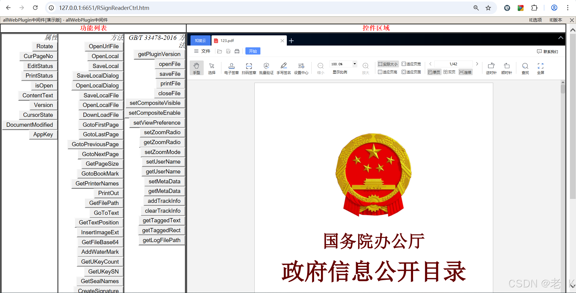Toggle fit page (适应页面) view

click(x=411, y=72)
